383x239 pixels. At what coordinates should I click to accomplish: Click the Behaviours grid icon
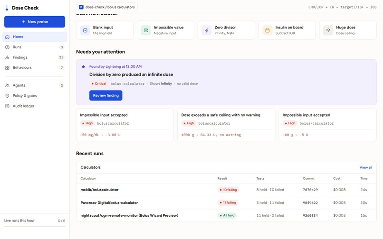click(x=7, y=67)
